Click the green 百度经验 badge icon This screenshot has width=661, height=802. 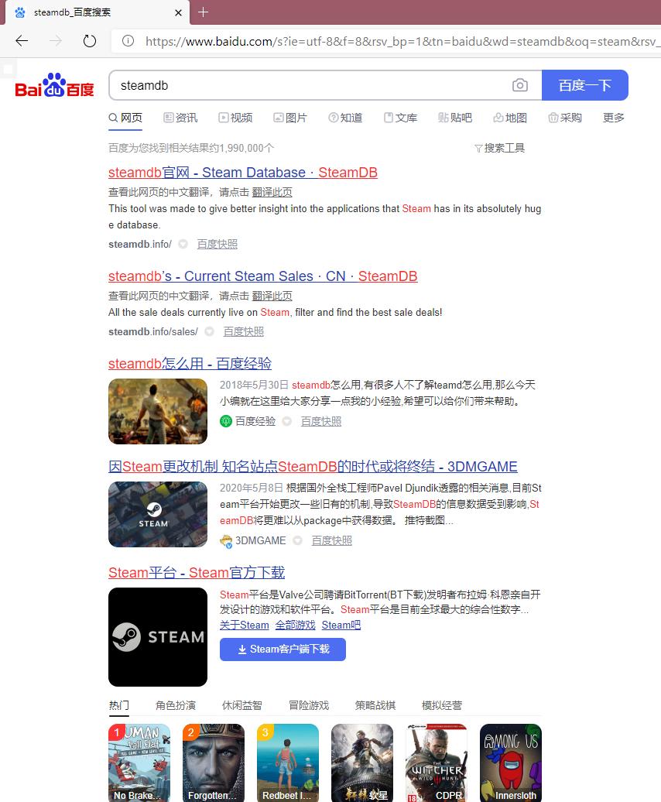(x=225, y=421)
